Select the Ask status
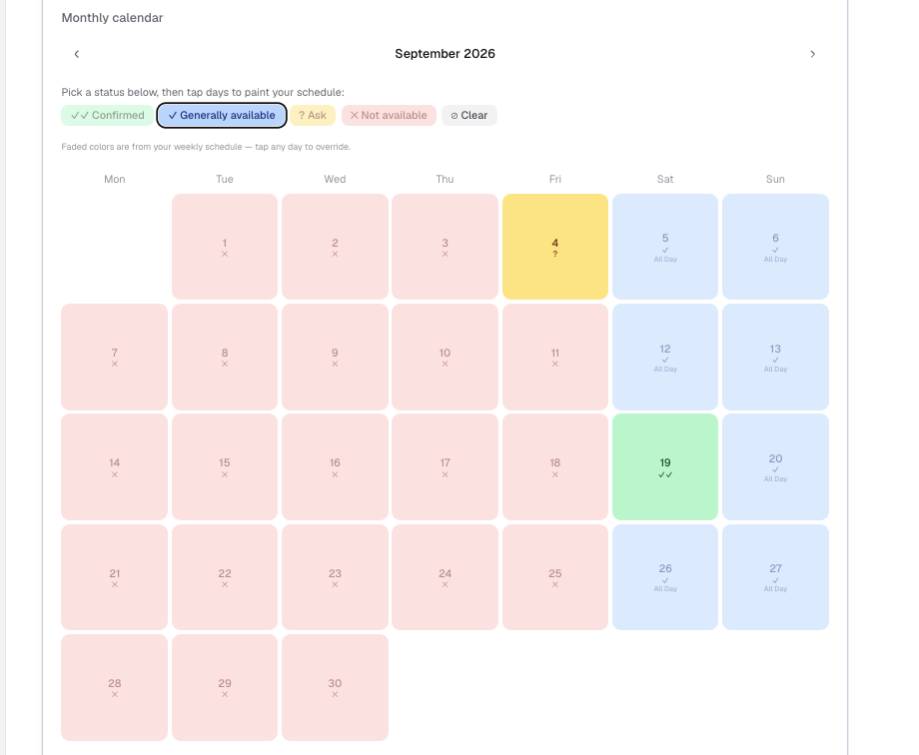The image size is (919, 755). pyautogui.click(x=313, y=116)
